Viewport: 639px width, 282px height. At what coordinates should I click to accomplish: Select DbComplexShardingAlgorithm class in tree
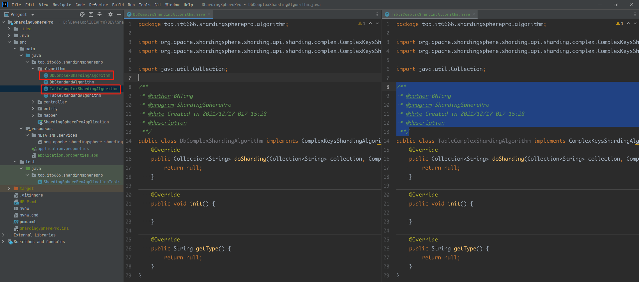tap(80, 75)
